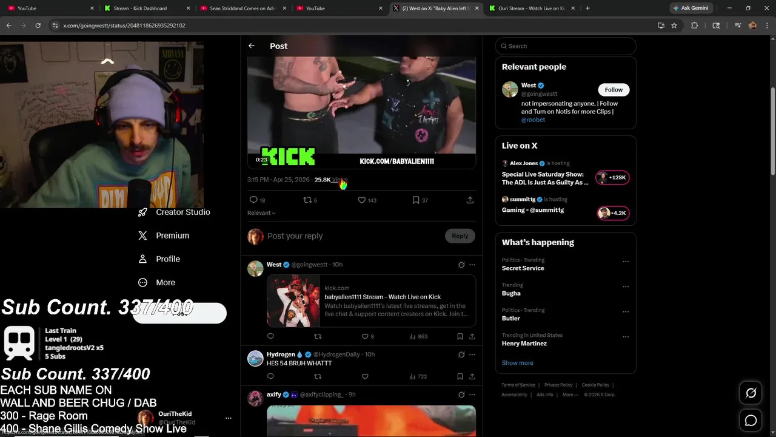Click the share icon on the main post

(470, 200)
